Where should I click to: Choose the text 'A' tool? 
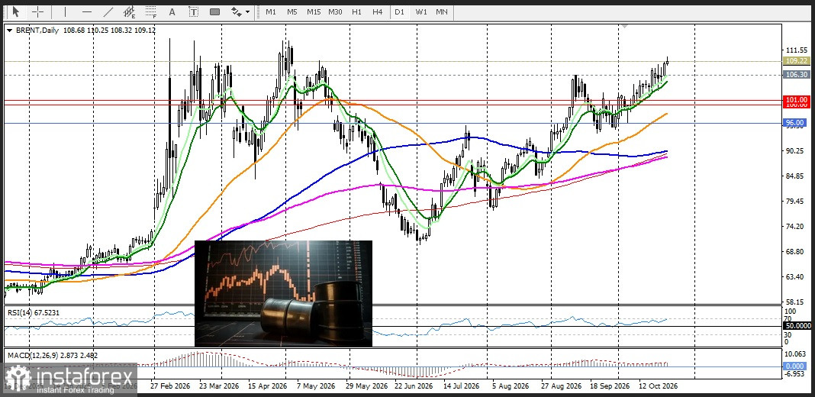(x=172, y=11)
